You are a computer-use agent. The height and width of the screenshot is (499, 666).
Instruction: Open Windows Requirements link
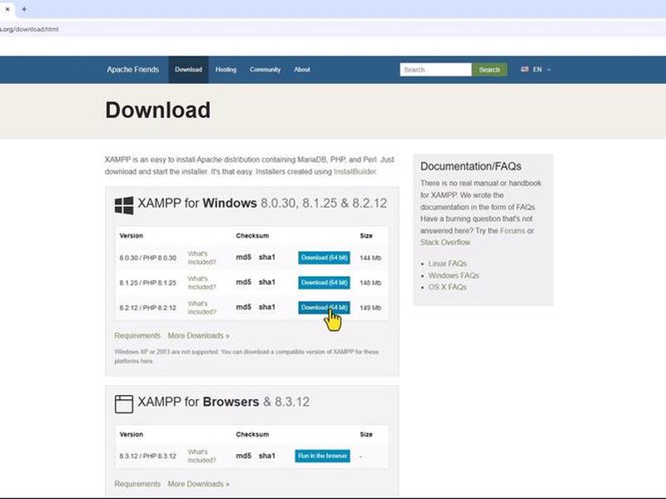coord(137,336)
